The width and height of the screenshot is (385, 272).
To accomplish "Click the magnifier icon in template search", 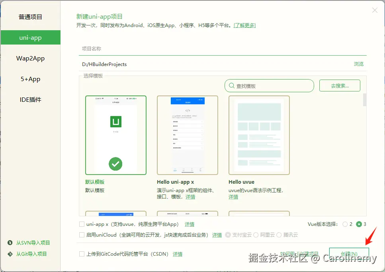I will coord(232,85).
